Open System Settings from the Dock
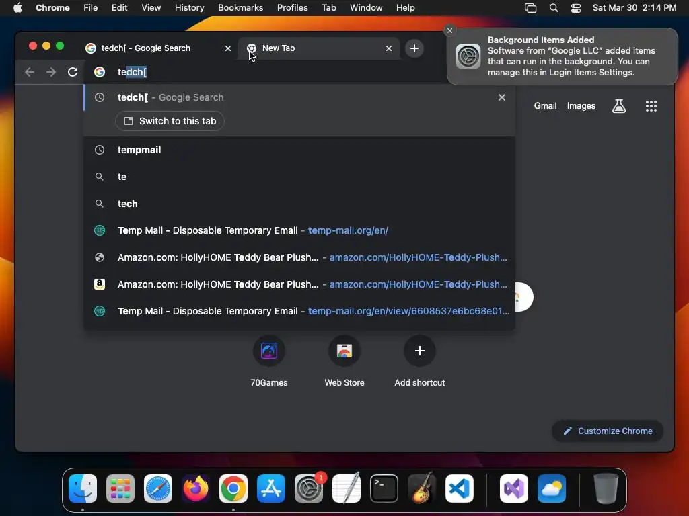The height and width of the screenshot is (516, 689). 308,488
